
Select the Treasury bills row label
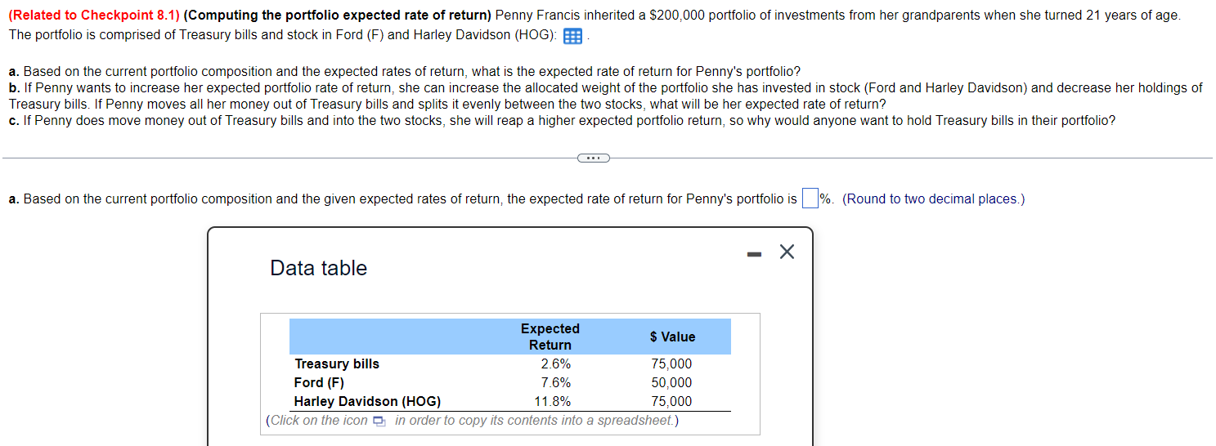point(337,363)
